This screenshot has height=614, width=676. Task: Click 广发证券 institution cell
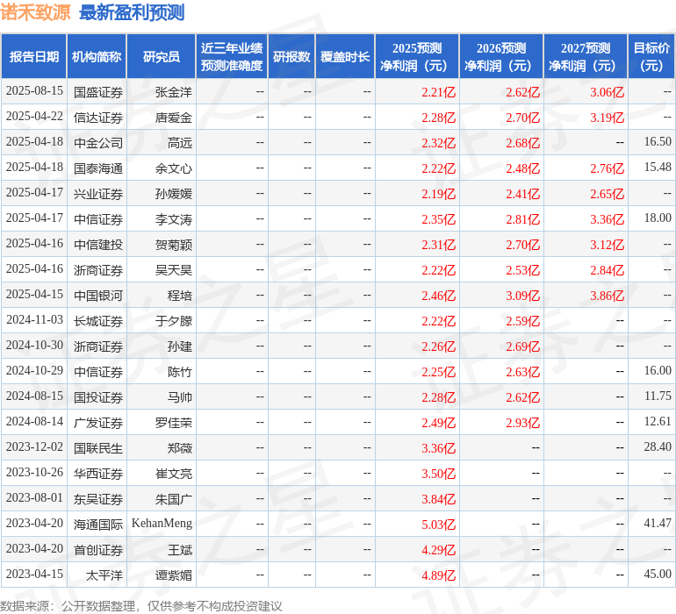coord(98,422)
